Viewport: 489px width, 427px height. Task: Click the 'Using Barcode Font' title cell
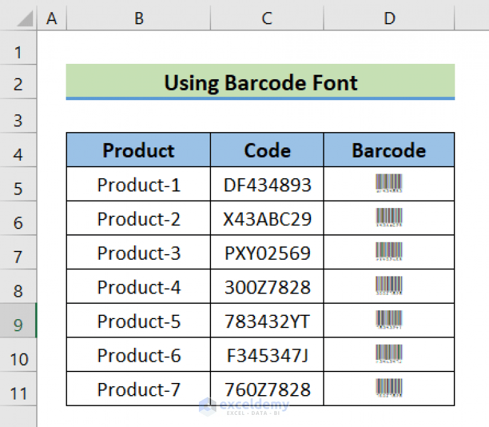point(260,82)
